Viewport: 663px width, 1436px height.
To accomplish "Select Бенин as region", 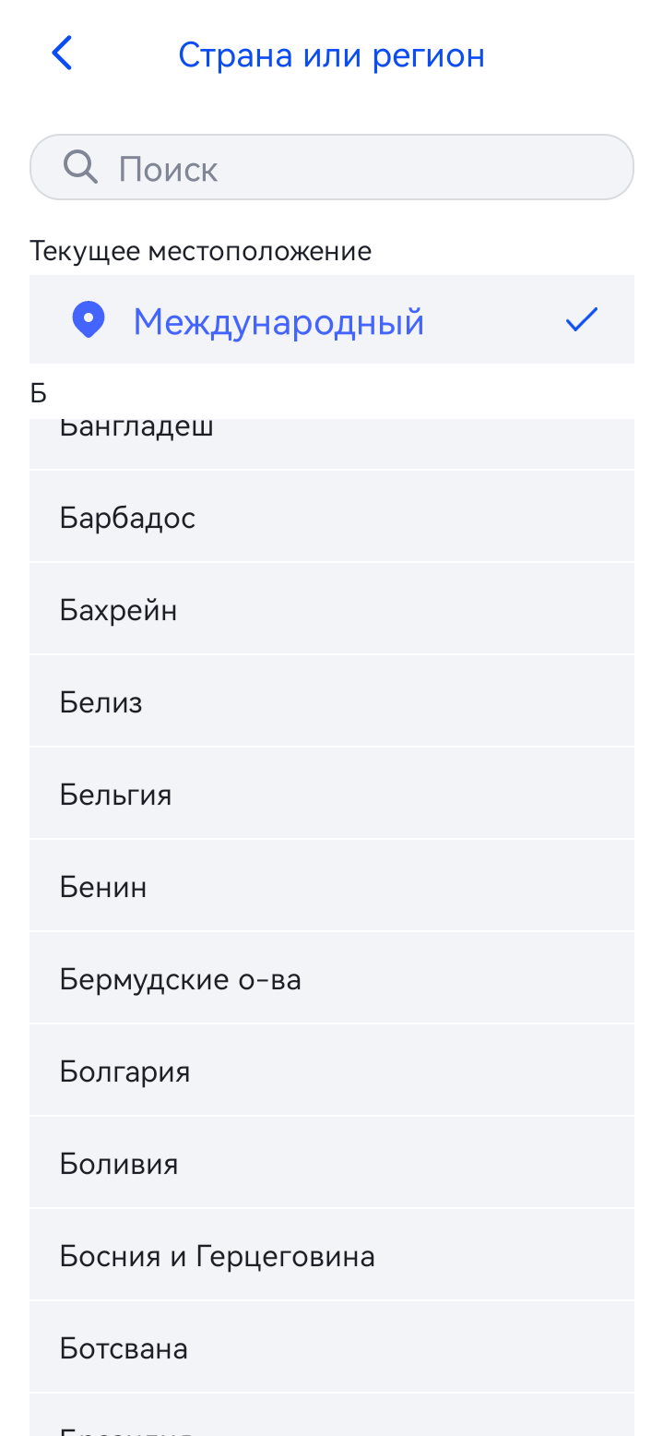I will pos(332,886).
